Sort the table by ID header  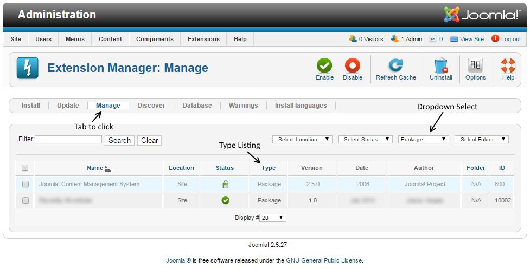(502, 168)
